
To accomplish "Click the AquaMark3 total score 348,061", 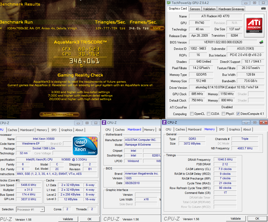I will (x=84, y=61).
